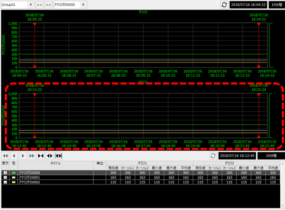Select the アナログD0000 table row title
Screen dimensions: 285x210
(x=29, y=173)
